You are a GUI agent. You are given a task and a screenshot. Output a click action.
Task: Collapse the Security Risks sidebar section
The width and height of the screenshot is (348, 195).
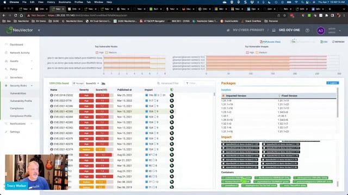(x=32, y=86)
